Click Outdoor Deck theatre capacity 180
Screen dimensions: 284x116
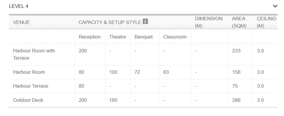click(113, 100)
